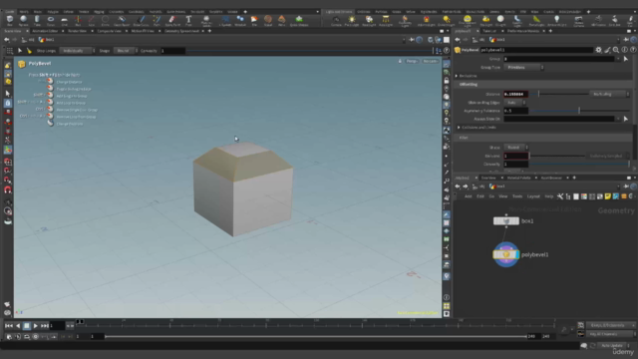Click the Group selection arrow button

tap(626, 59)
